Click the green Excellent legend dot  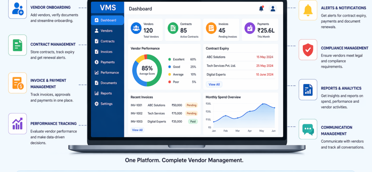point(169,59)
